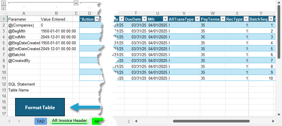Click the sheet tab bar split handle dots
This screenshot has height=126, width=282.
(129, 122)
